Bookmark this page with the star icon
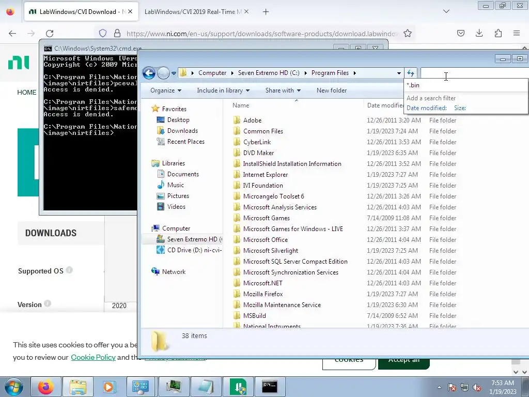Image resolution: width=529 pixels, height=397 pixels. point(408,33)
